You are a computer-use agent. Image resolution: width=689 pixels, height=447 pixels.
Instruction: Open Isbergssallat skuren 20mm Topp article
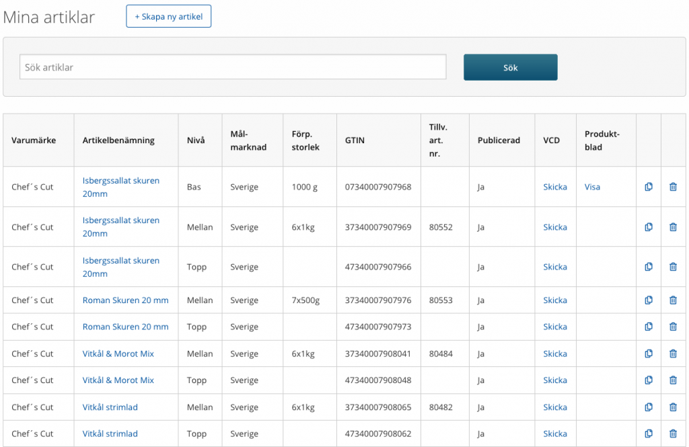pos(121,267)
